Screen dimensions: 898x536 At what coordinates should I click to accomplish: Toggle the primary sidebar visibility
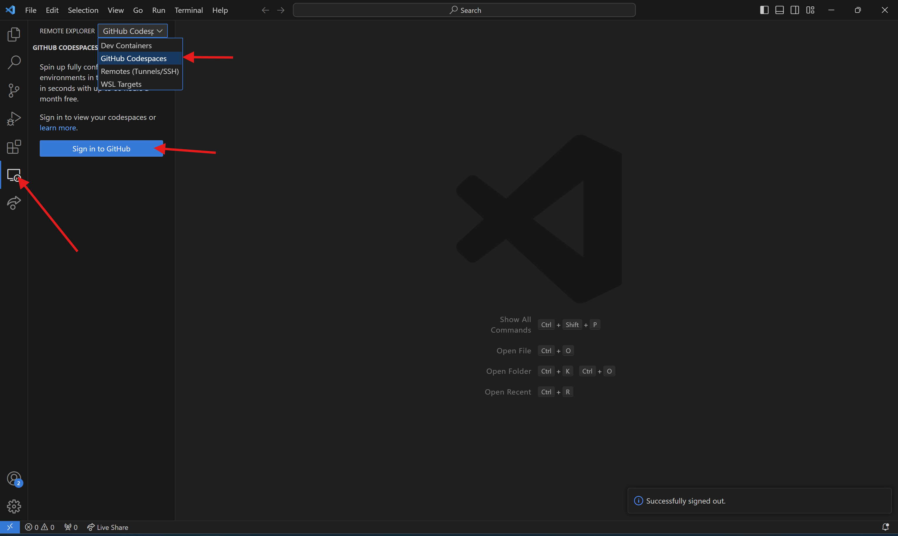point(764,10)
